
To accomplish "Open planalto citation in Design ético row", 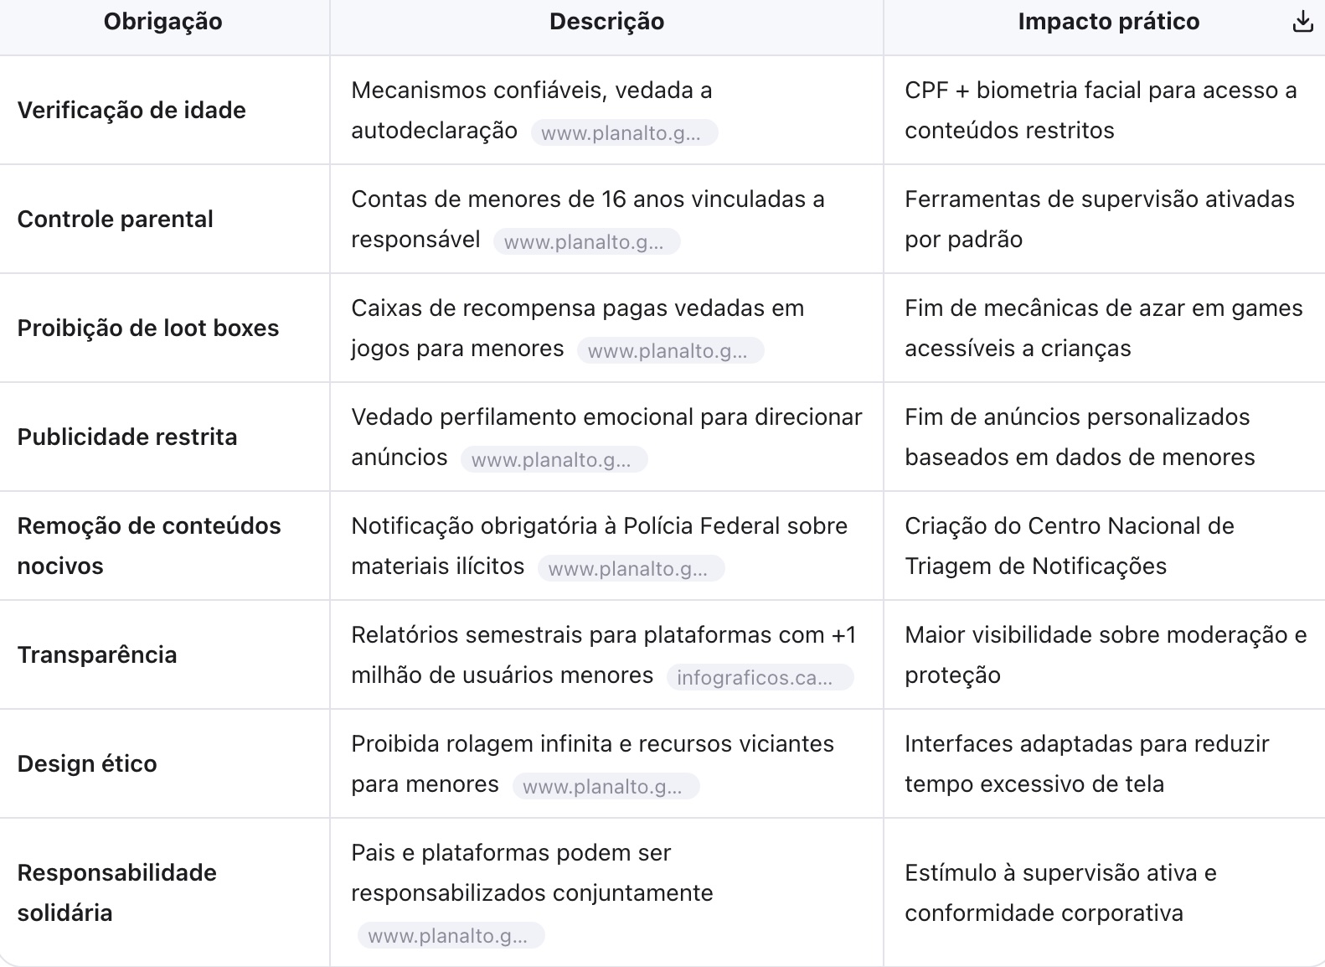I will pos(606,787).
